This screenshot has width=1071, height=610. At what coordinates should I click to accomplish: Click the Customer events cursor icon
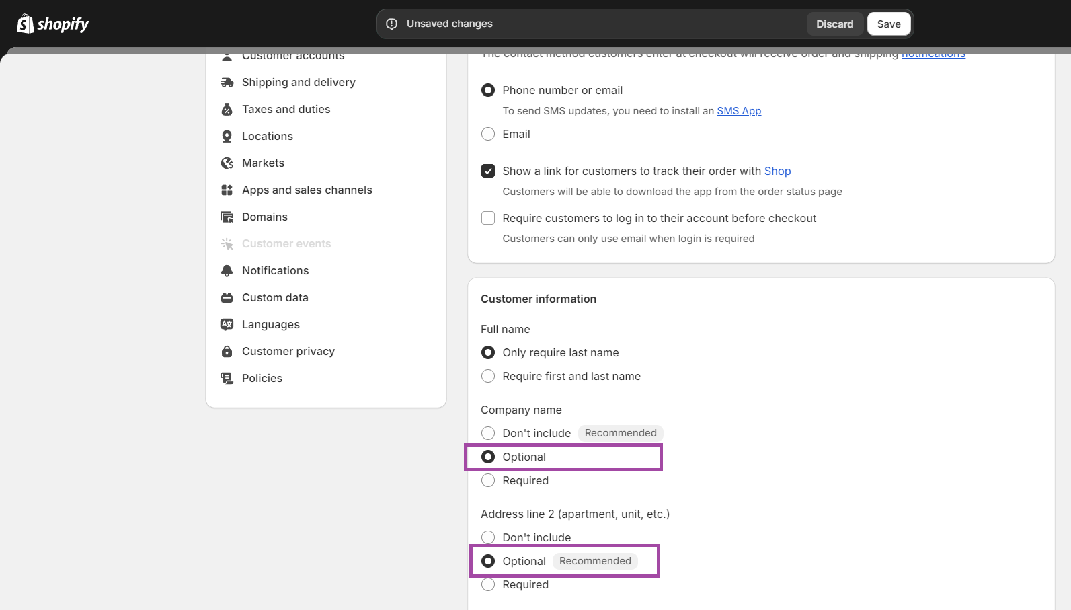click(x=227, y=244)
